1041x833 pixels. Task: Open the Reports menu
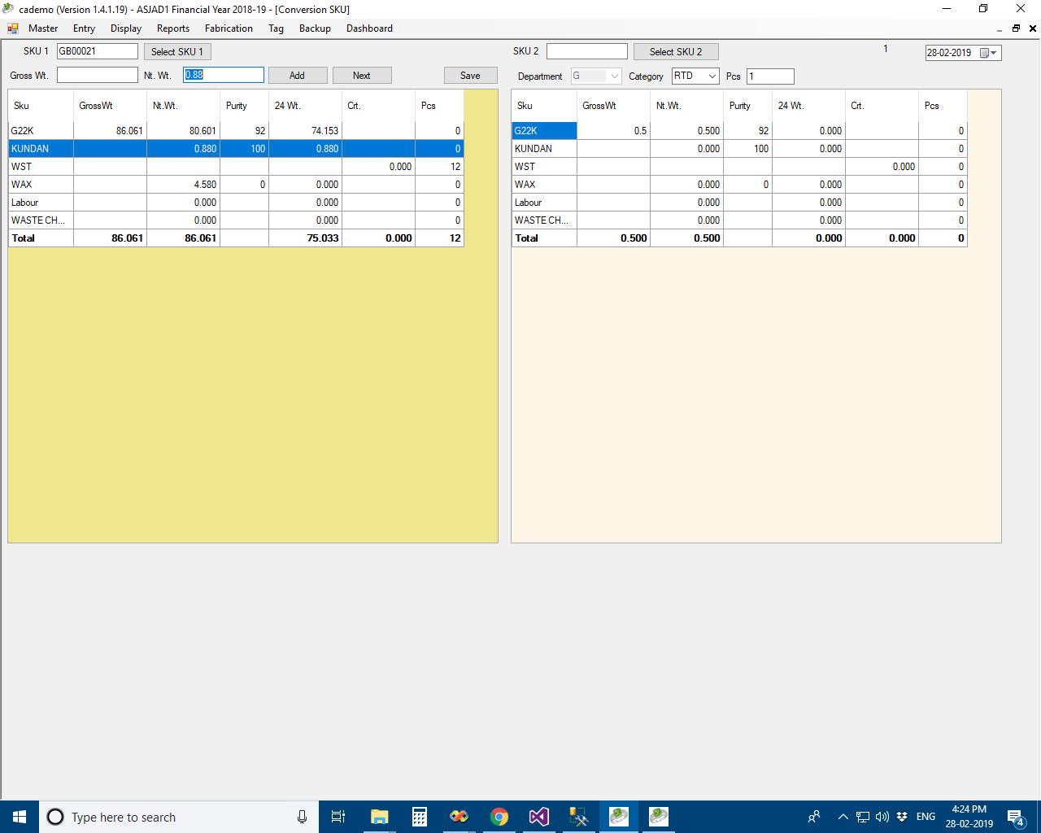pos(173,28)
